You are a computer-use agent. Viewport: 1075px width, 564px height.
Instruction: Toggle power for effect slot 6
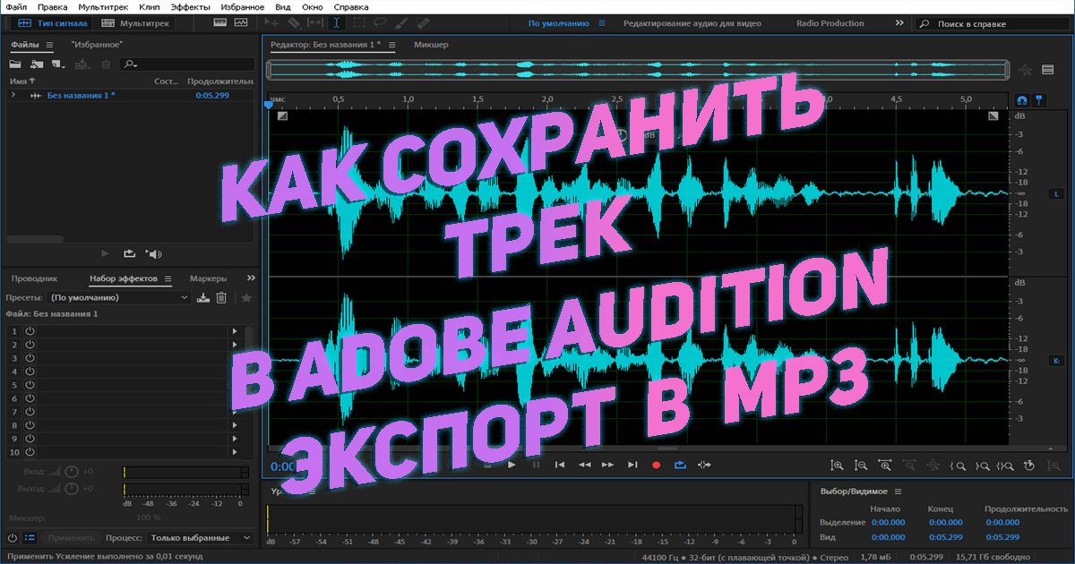pyautogui.click(x=30, y=397)
